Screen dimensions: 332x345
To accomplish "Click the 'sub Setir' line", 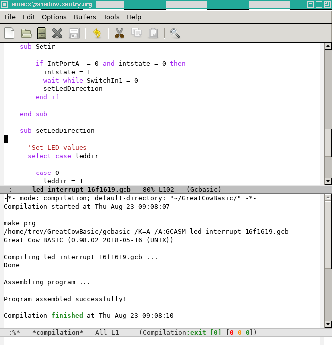I will point(38,46).
